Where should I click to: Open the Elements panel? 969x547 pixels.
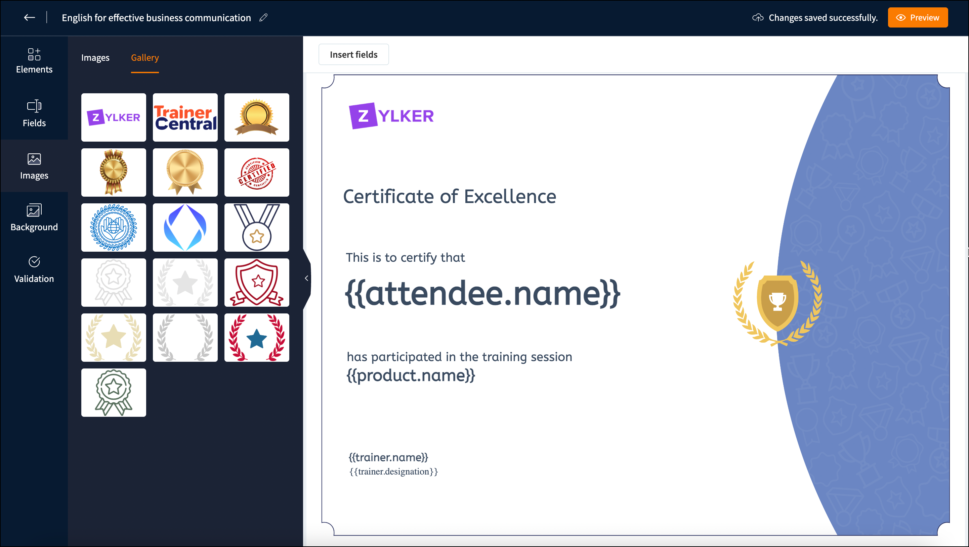point(34,60)
